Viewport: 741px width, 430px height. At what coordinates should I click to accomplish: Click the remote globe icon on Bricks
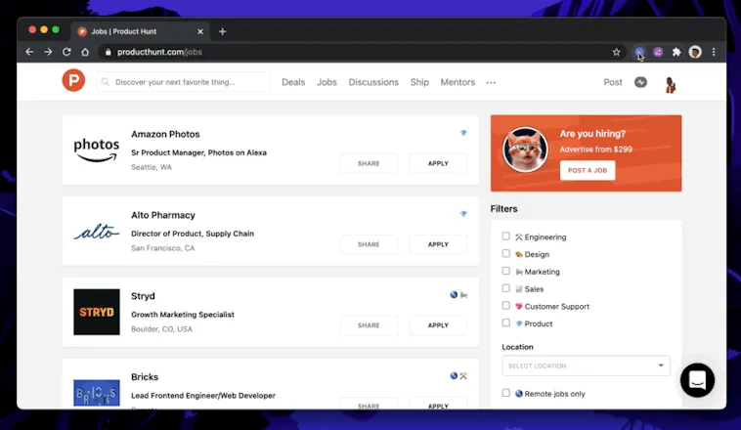(454, 375)
